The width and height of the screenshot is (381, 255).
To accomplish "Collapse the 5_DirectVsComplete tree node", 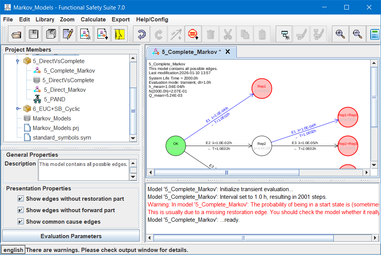I will tap(18, 61).
